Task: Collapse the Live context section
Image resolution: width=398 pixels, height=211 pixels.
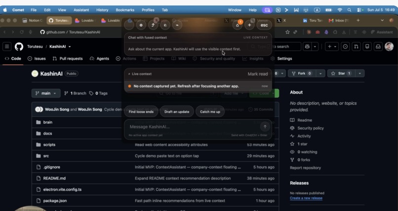Action: (129, 74)
